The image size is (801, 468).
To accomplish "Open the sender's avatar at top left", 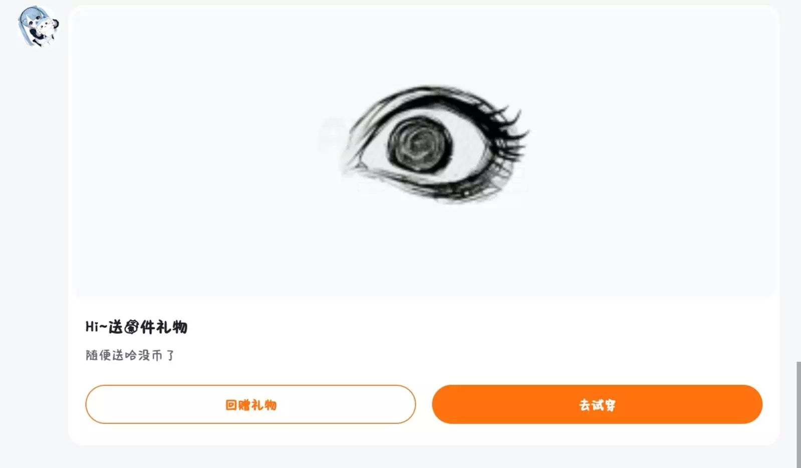I will tap(38, 26).
